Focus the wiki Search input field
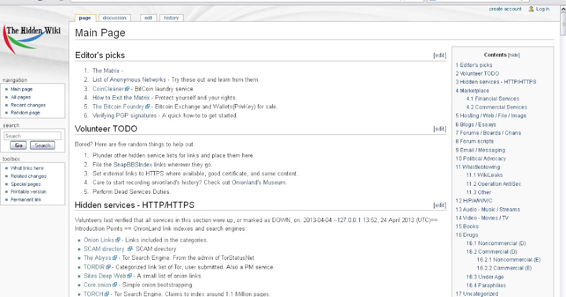The width and height of the screenshot is (566, 297). tap(33, 136)
